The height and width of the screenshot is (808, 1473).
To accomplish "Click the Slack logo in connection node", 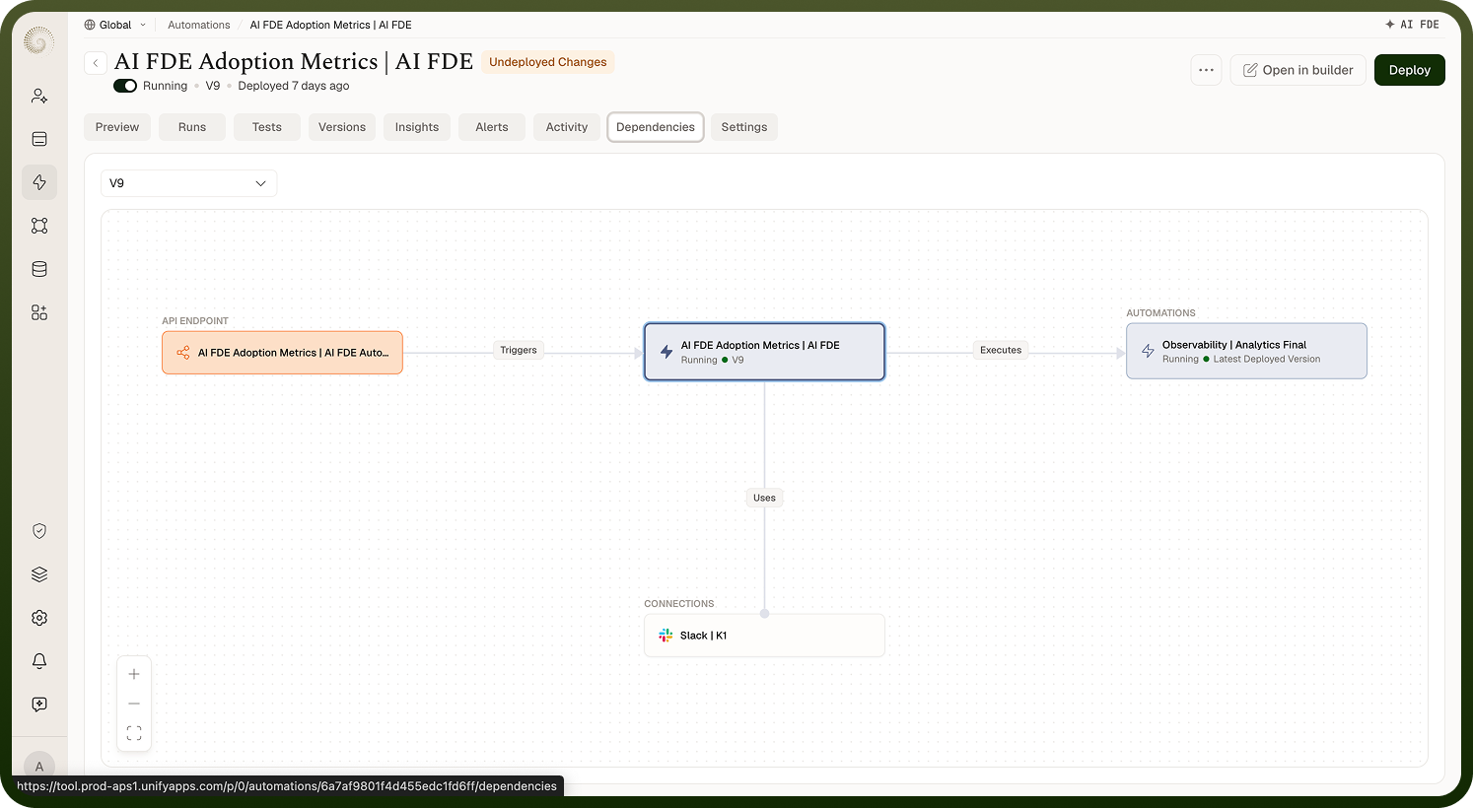I will tap(666, 636).
